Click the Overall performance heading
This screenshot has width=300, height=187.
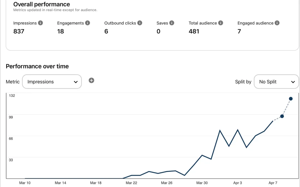pos(42,4)
